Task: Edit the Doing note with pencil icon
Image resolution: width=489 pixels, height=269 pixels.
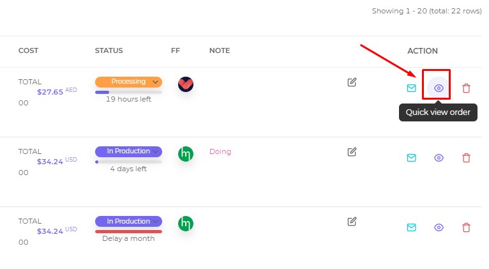Action: pyautogui.click(x=352, y=151)
